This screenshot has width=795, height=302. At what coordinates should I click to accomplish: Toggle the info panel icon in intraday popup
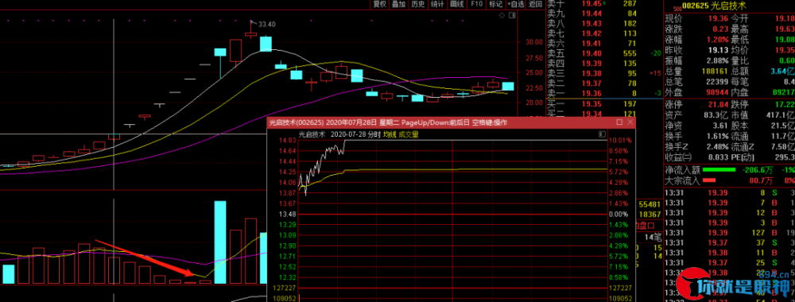pos(602,134)
